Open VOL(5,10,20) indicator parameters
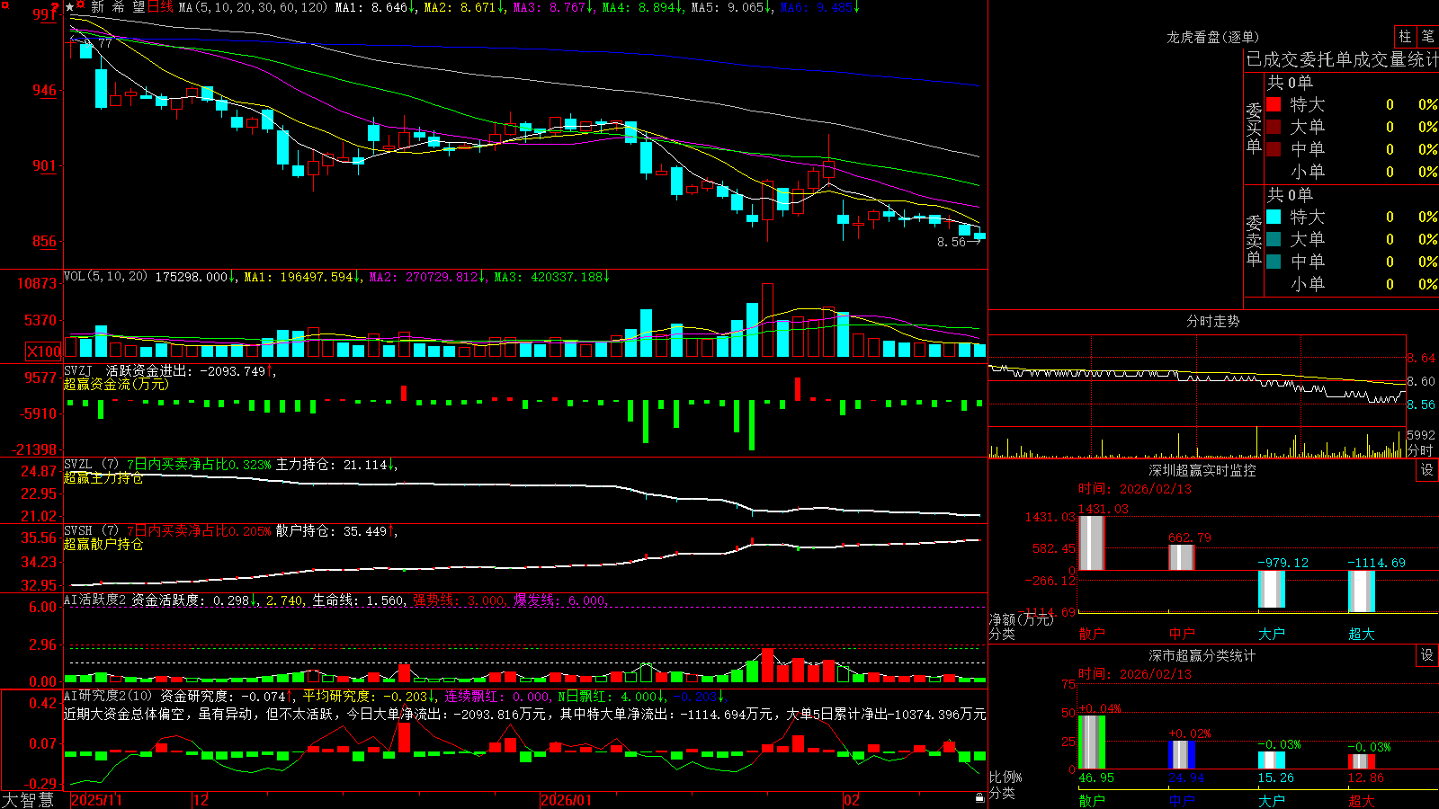This screenshot has height=809, width=1439. point(105,277)
